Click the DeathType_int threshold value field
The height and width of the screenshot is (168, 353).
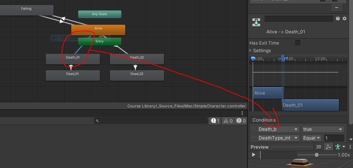(334, 138)
